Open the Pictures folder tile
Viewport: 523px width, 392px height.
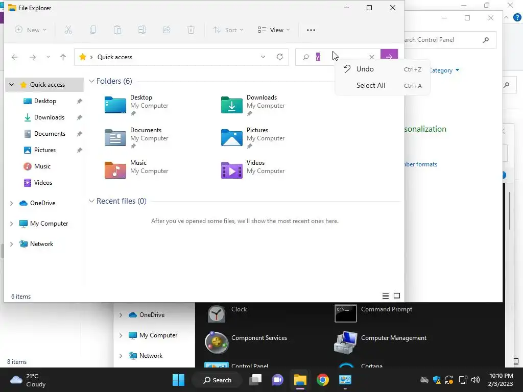coord(253,138)
